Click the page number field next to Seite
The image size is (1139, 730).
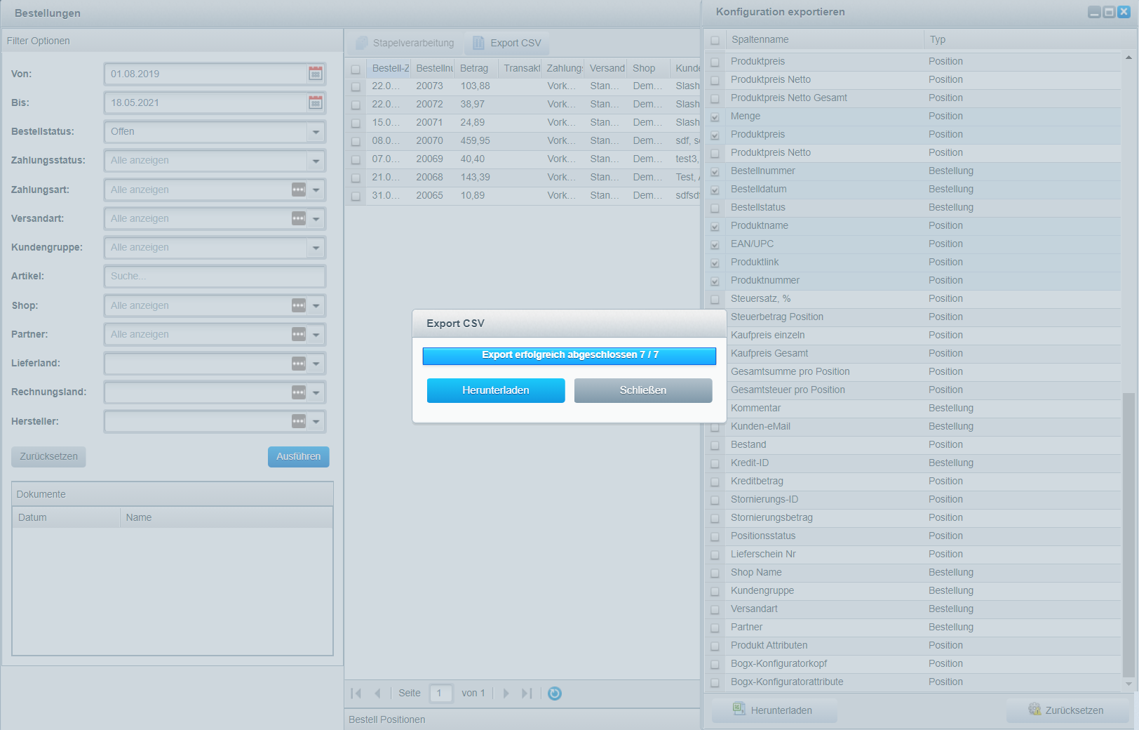[x=440, y=693]
